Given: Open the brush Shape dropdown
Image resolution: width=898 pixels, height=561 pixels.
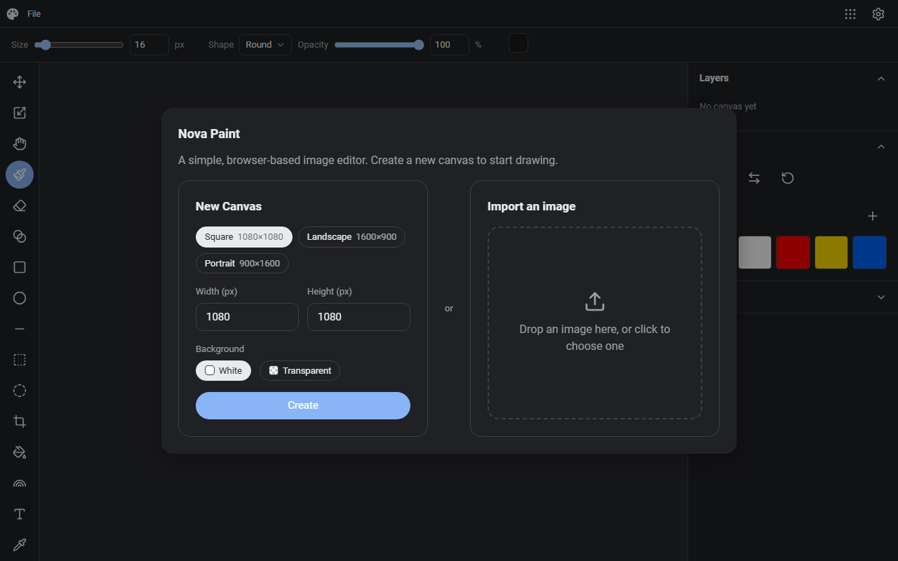Looking at the screenshot, I should tap(265, 45).
